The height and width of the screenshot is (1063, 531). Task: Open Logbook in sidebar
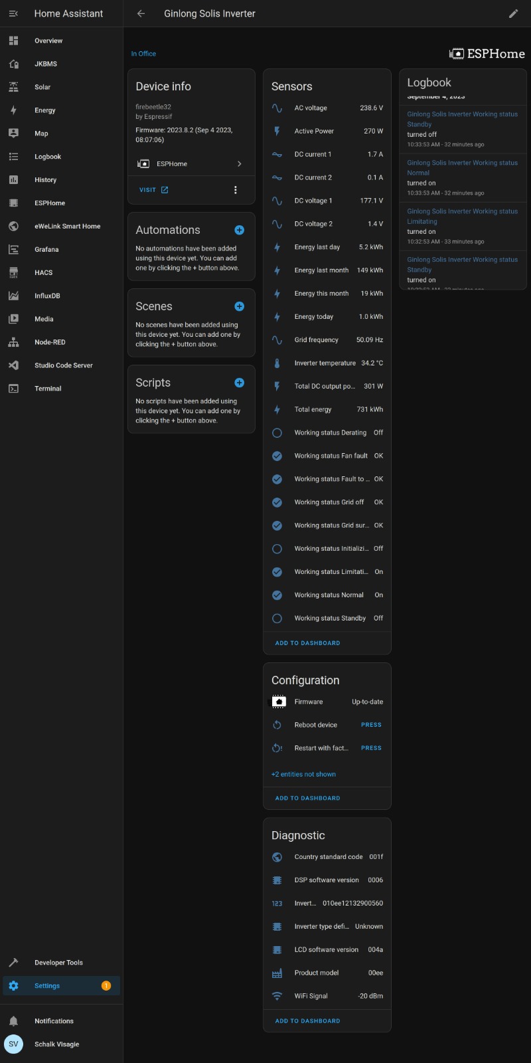tap(61, 157)
